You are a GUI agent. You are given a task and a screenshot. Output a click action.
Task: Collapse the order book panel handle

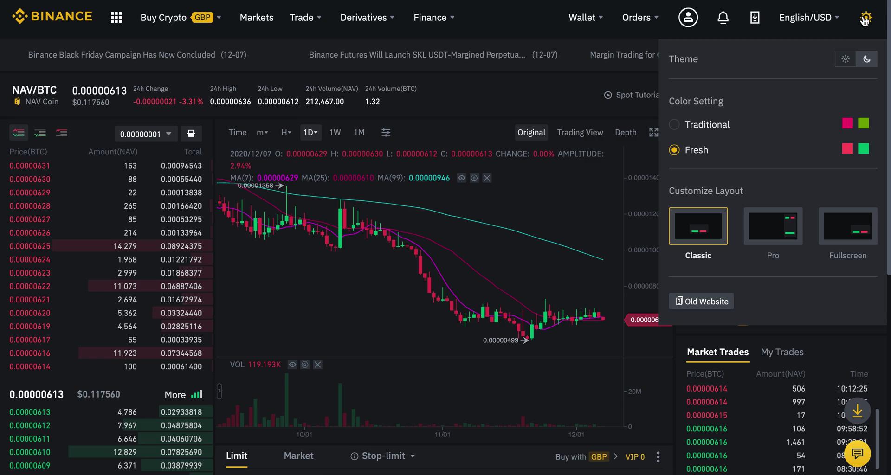point(219,392)
